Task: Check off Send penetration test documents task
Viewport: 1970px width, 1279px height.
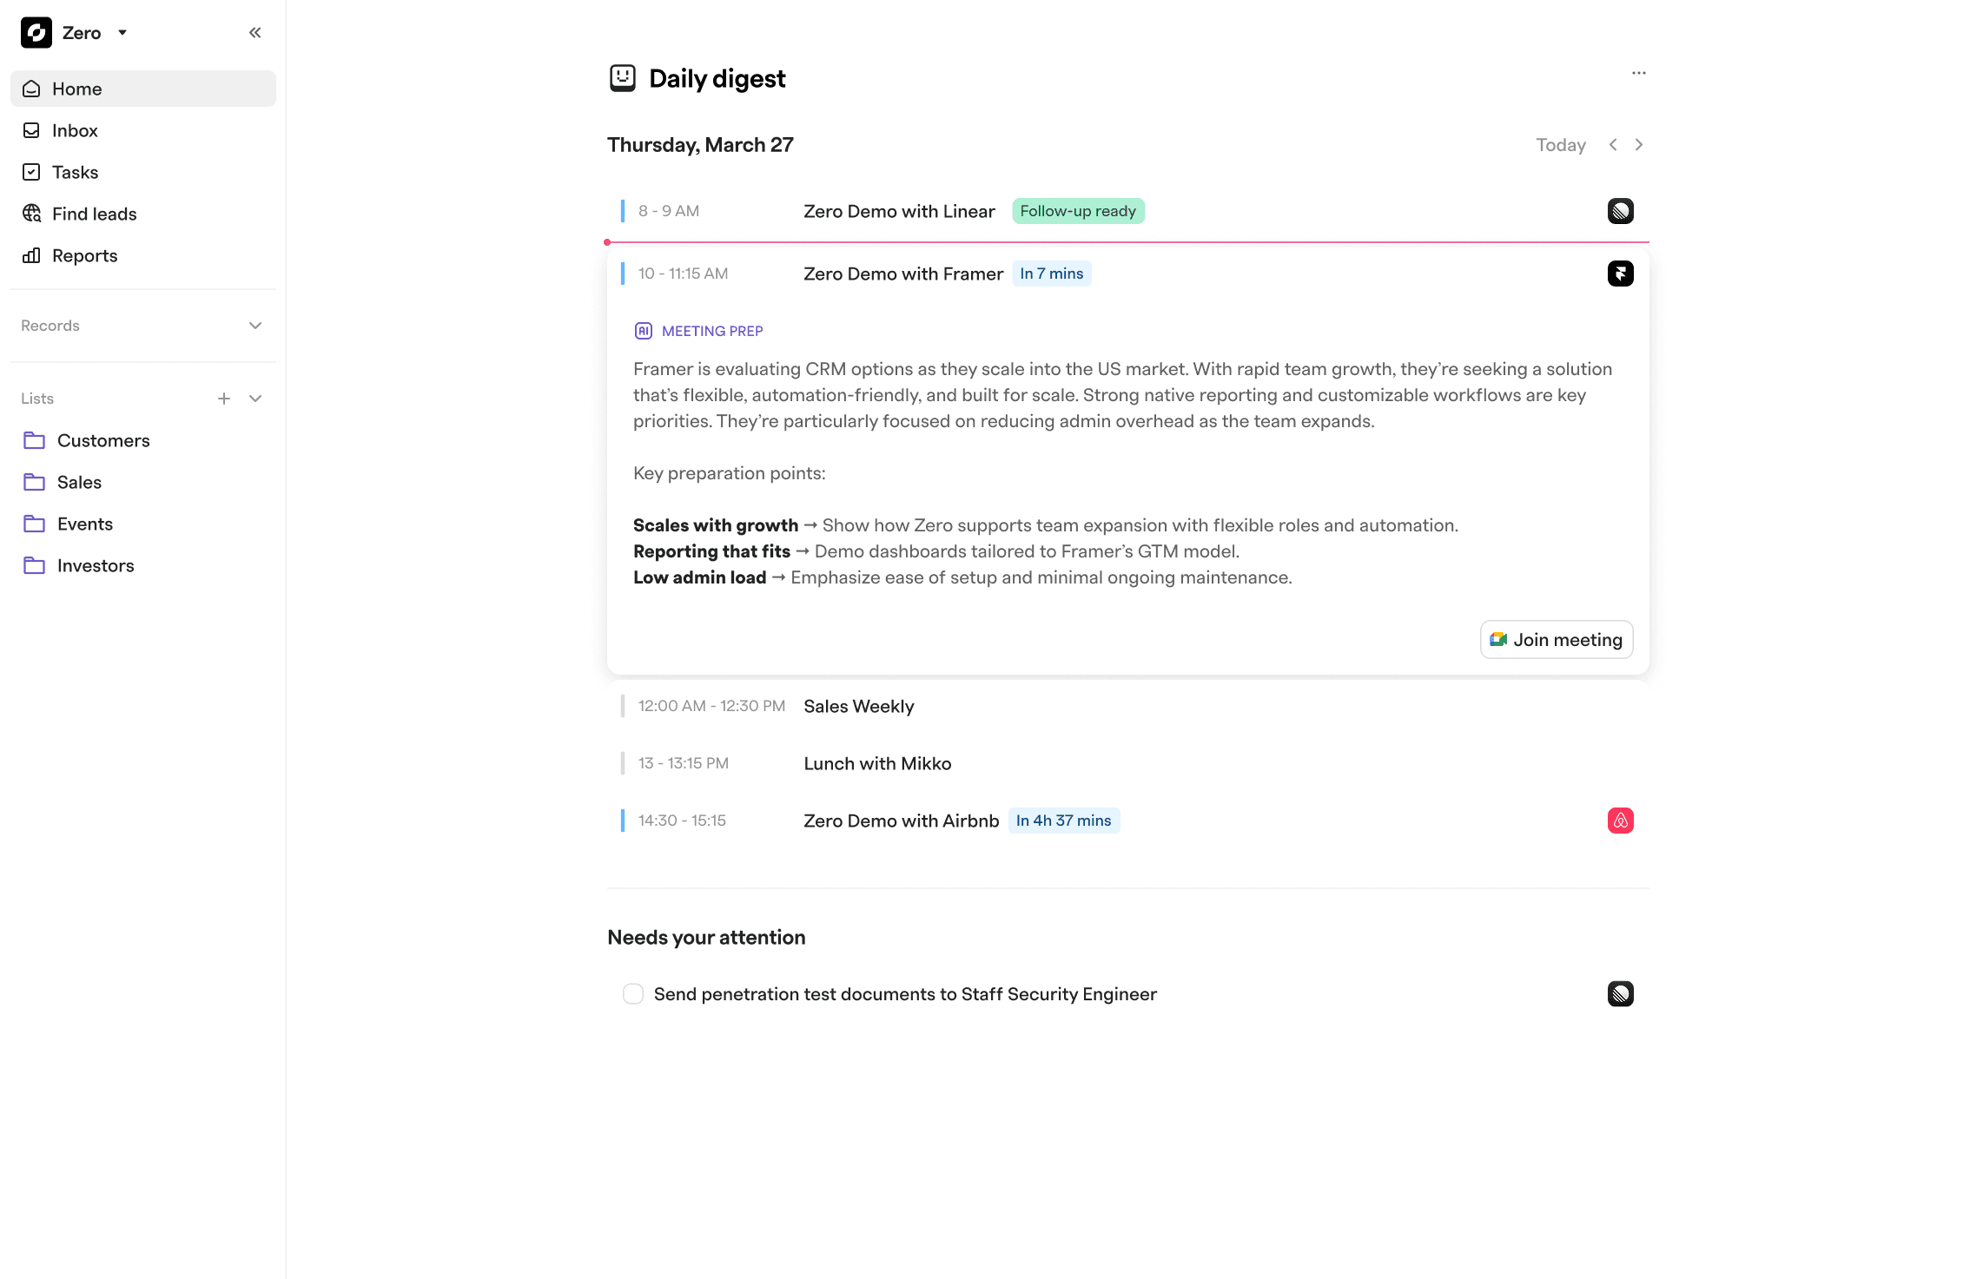Action: (633, 993)
